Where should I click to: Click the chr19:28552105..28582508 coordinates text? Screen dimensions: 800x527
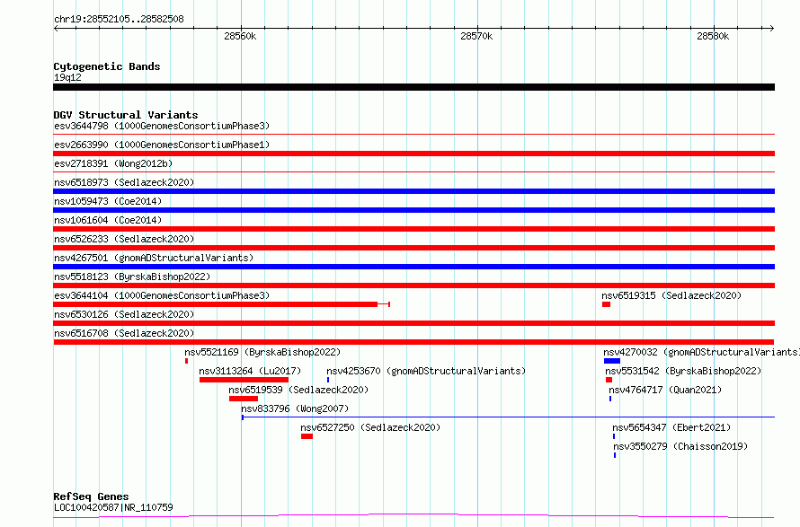tap(119, 20)
